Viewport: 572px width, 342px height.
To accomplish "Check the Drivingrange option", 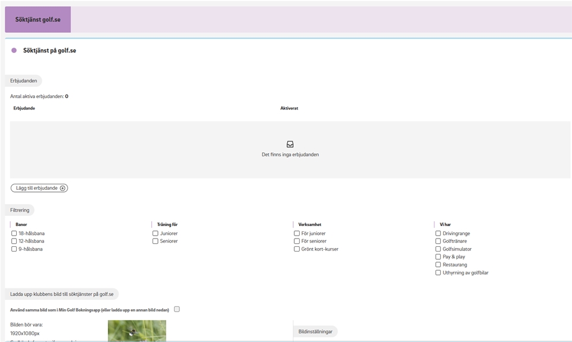I will [x=438, y=234].
